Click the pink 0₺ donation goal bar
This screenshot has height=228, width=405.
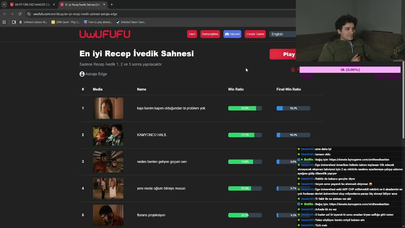350,70
